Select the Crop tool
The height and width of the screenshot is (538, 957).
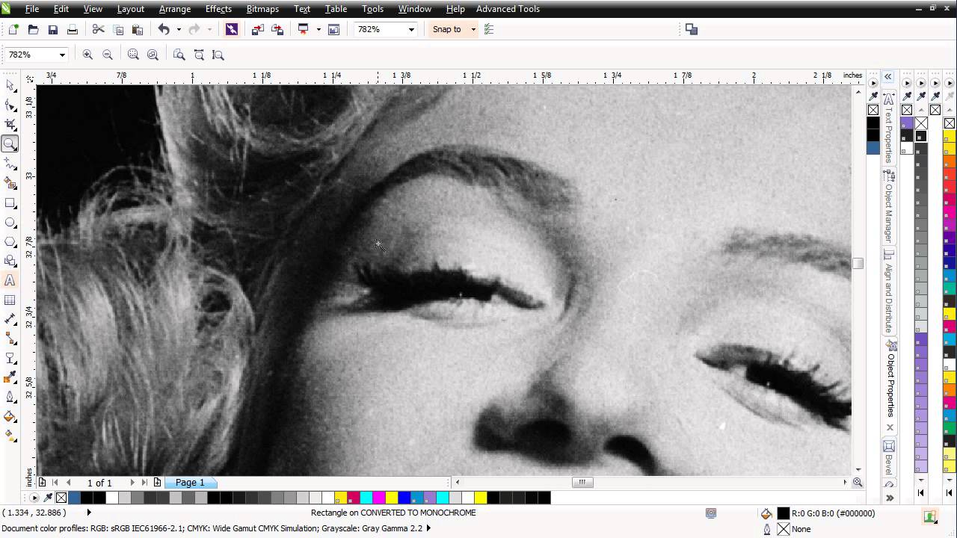click(10, 125)
